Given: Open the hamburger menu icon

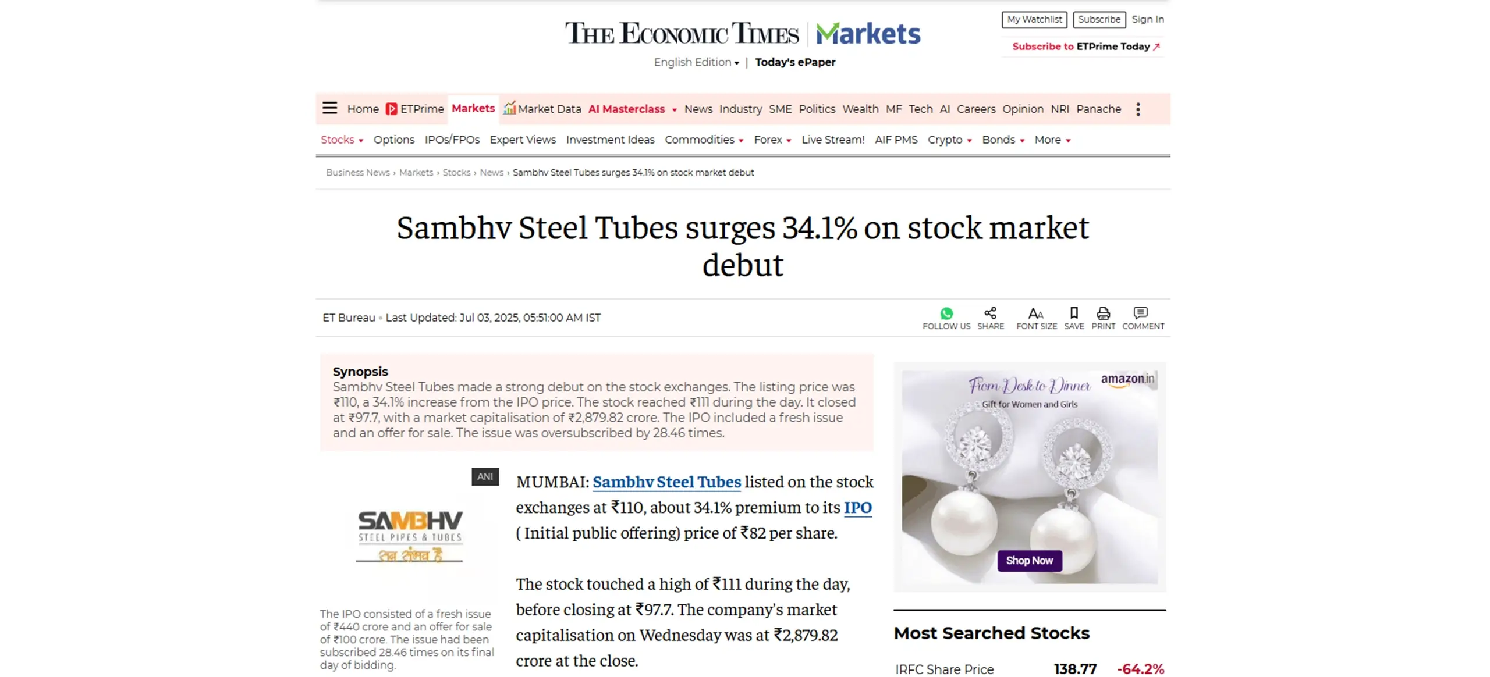Looking at the screenshot, I should [329, 108].
